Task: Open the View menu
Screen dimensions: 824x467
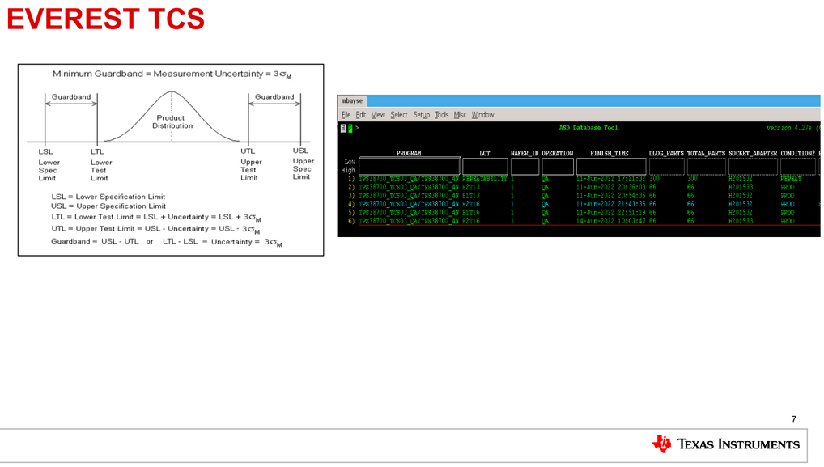Action: click(x=378, y=115)
